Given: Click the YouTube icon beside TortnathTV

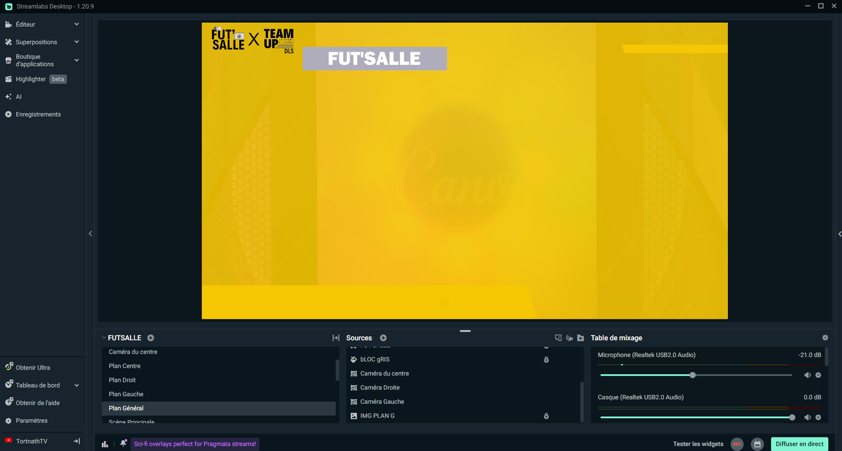Looking at the screenshot, I should pos(8,440).
